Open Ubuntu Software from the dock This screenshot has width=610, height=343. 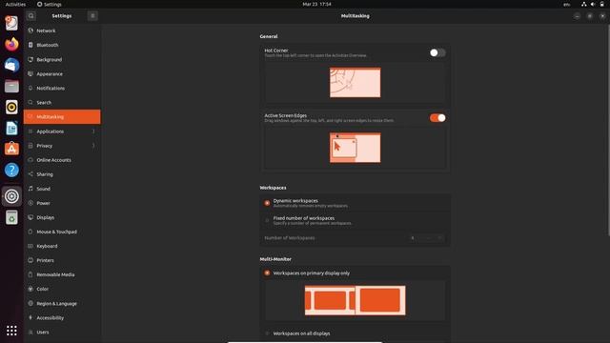tap(11, 149)
